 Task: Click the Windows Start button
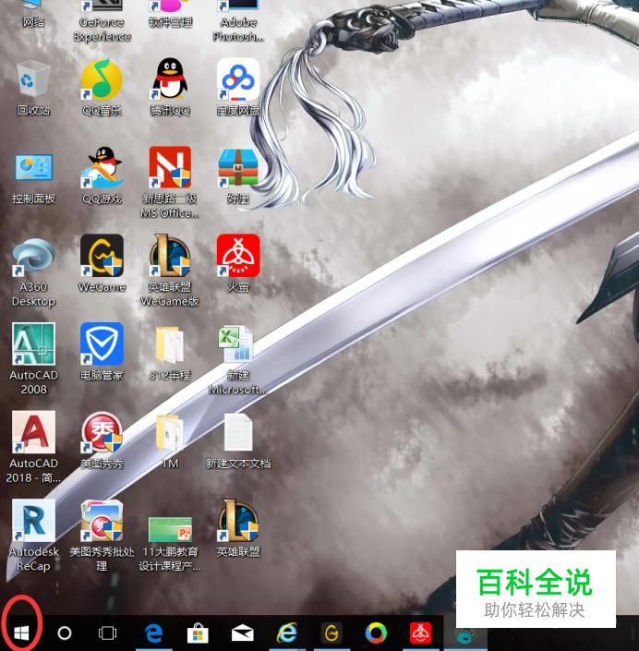[x=21, y=633]
